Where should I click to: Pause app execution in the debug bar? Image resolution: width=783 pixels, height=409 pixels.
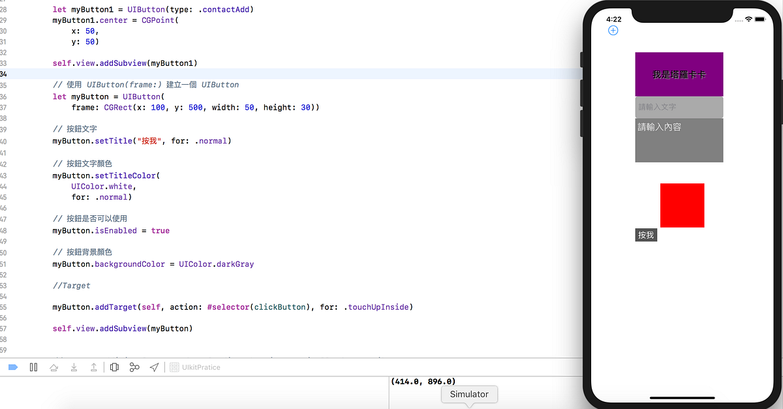[x=33, y=367]
